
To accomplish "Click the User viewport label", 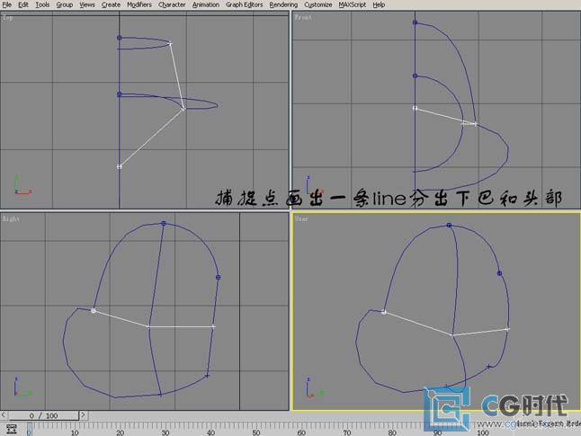I will coord(301,218).
